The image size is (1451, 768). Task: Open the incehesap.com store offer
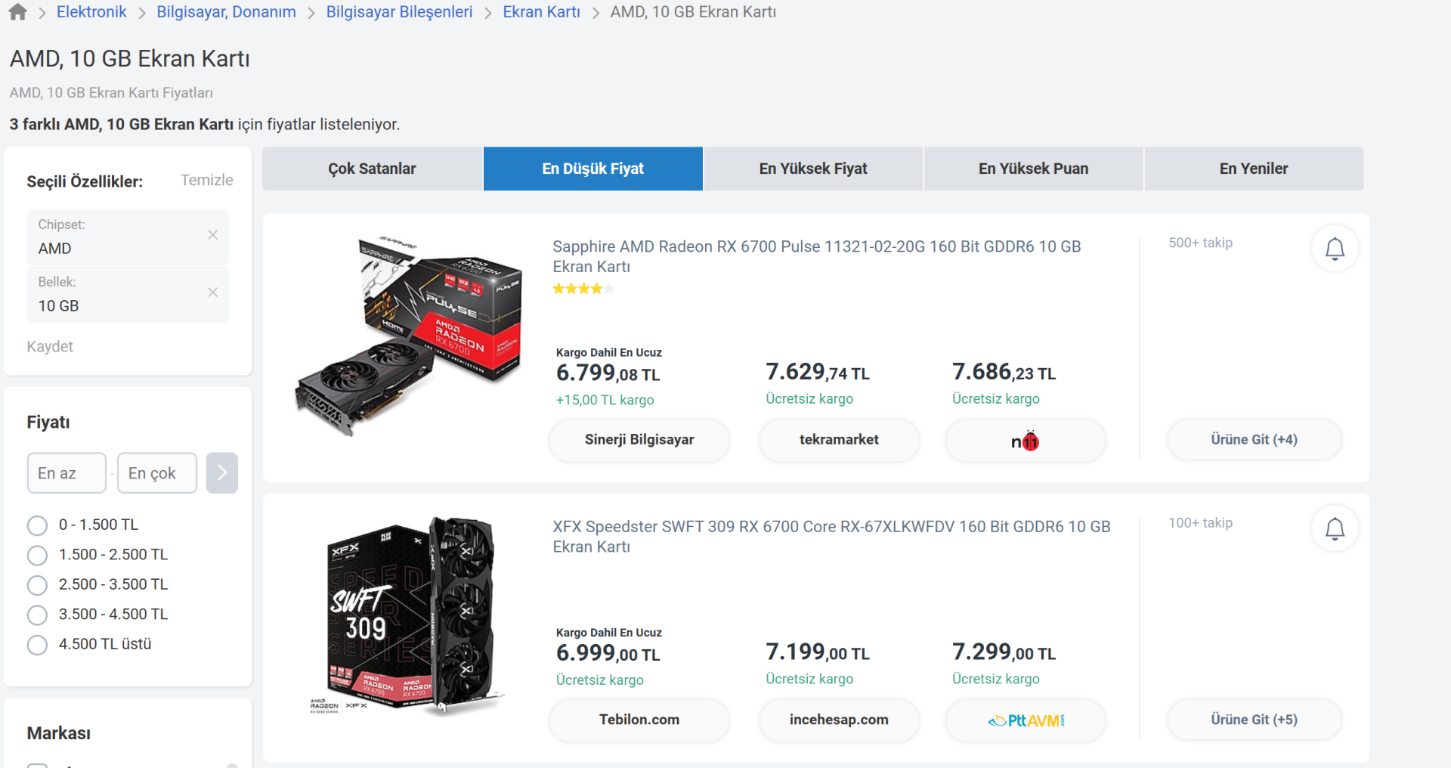click(839, 720)
